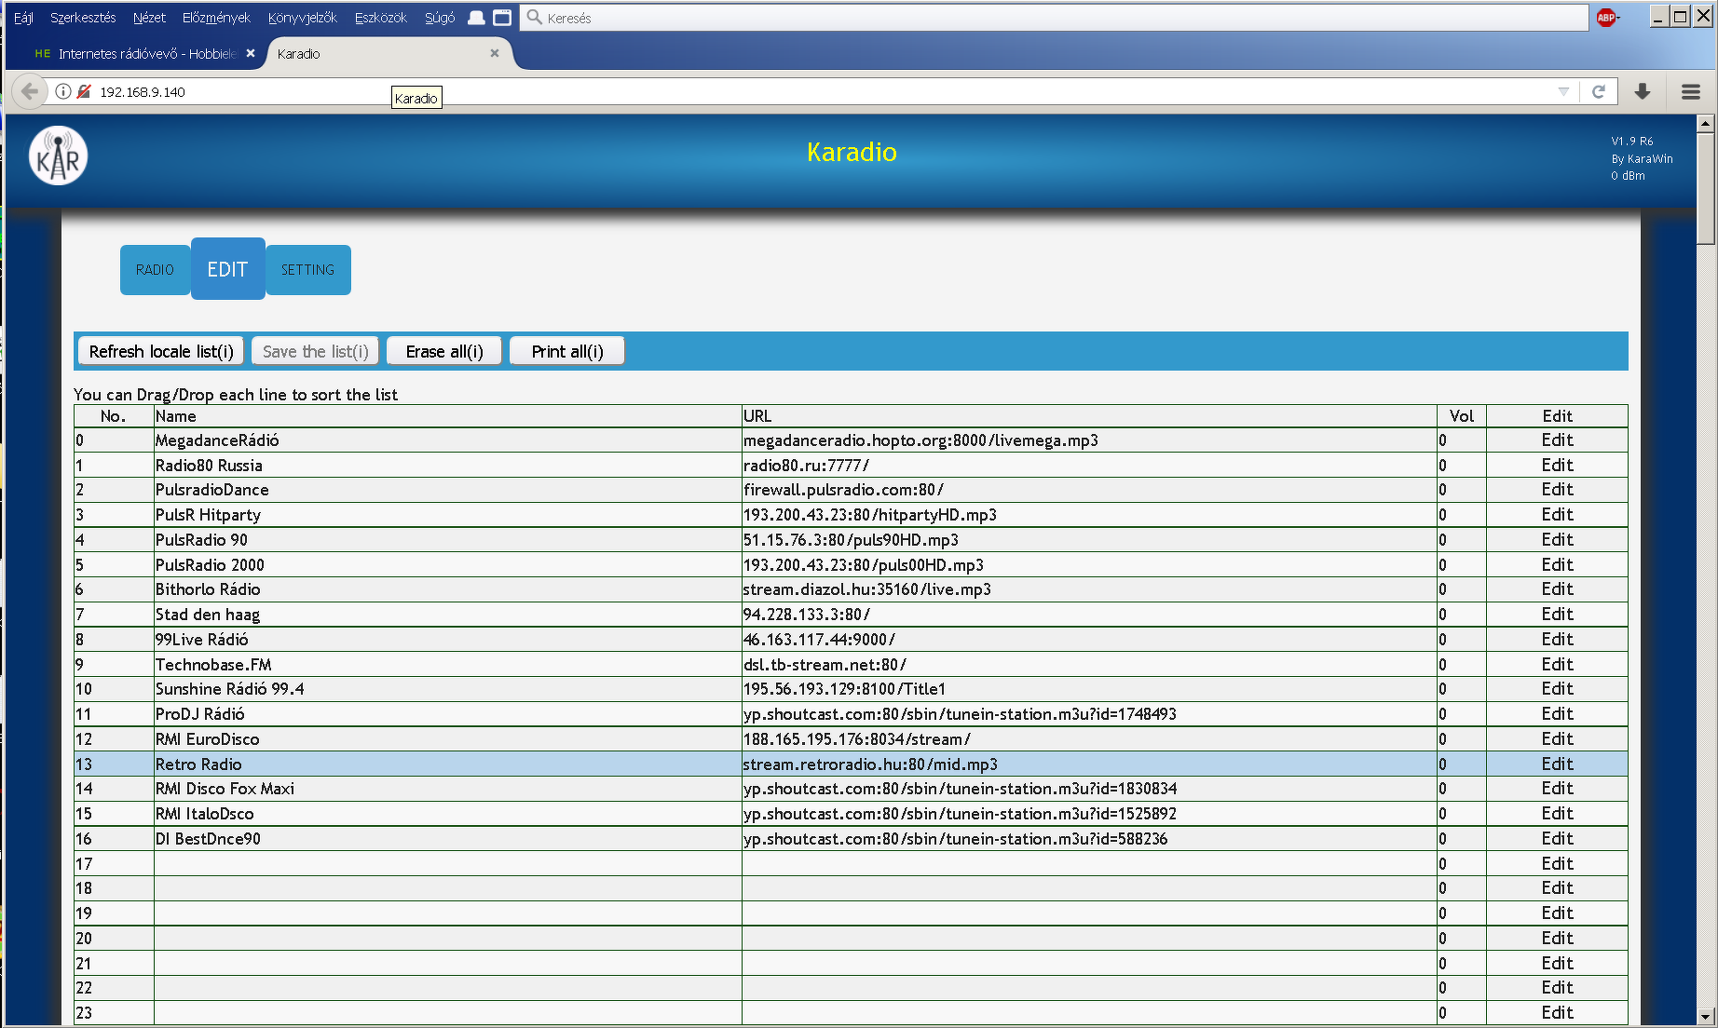
Task: Close the Karadio tab
Action: (495, 54)
